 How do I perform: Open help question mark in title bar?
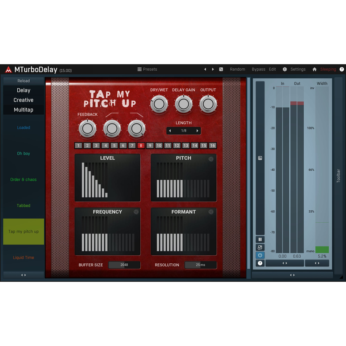tap(342, 69)
